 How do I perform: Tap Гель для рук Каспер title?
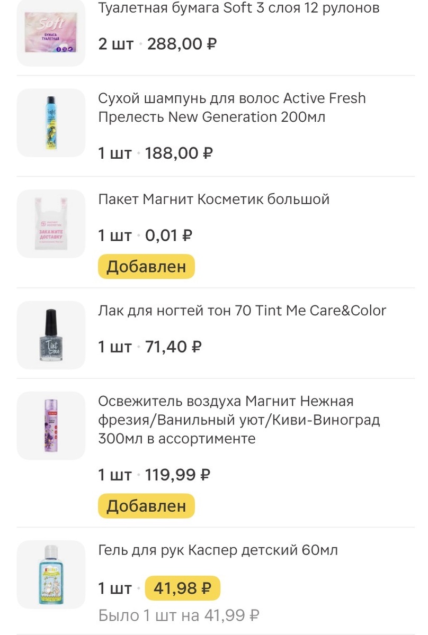[x=218, y=550]
